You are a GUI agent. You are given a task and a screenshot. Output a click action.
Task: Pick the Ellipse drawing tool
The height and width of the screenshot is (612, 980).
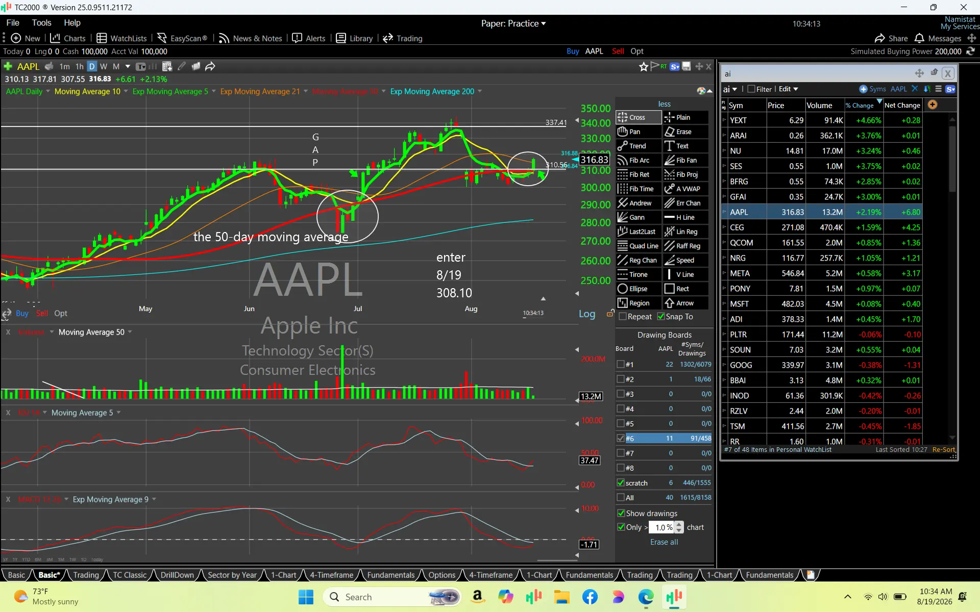point(639,289)
